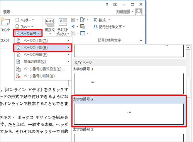
Task: Pick the 太字の番号 1 page number thumbnail
Action: 129,84
